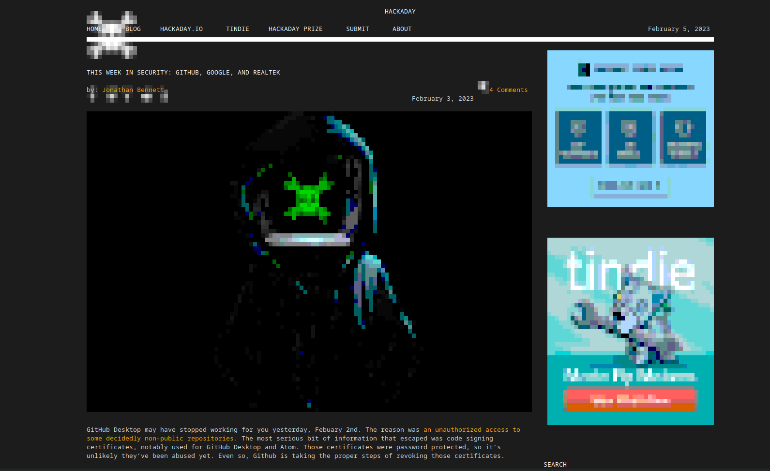
Task: Open the BLOG navigation item
Action: [x=133, y=29]
